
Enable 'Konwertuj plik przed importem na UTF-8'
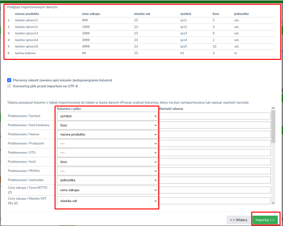(x=9, y=86)
